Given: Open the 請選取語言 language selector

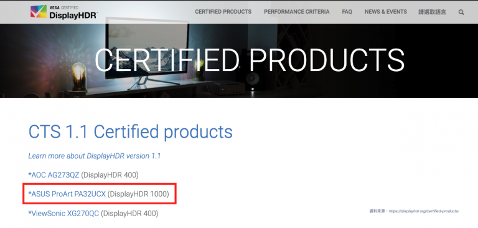Looking at the screenshot, I should [x=433, y=12].
